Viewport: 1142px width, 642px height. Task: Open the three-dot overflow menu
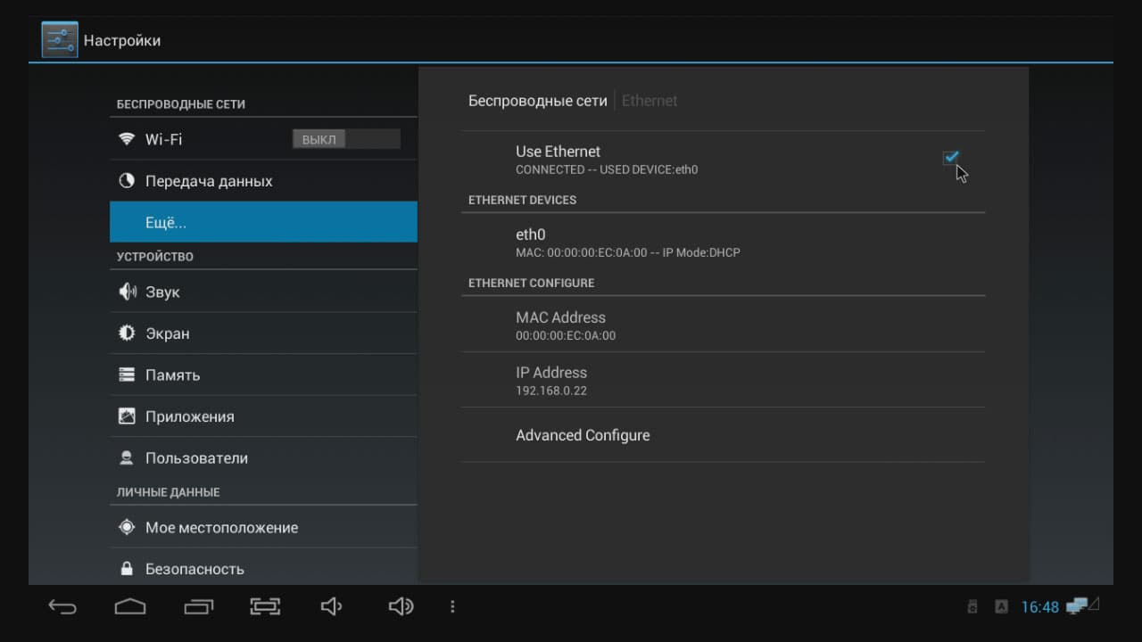[x=452, y=606]
